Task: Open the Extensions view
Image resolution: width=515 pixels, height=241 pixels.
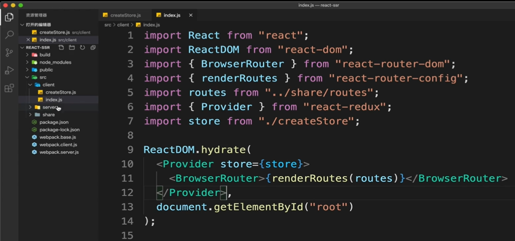Action: pyautogui.click(x=9, y=88)
